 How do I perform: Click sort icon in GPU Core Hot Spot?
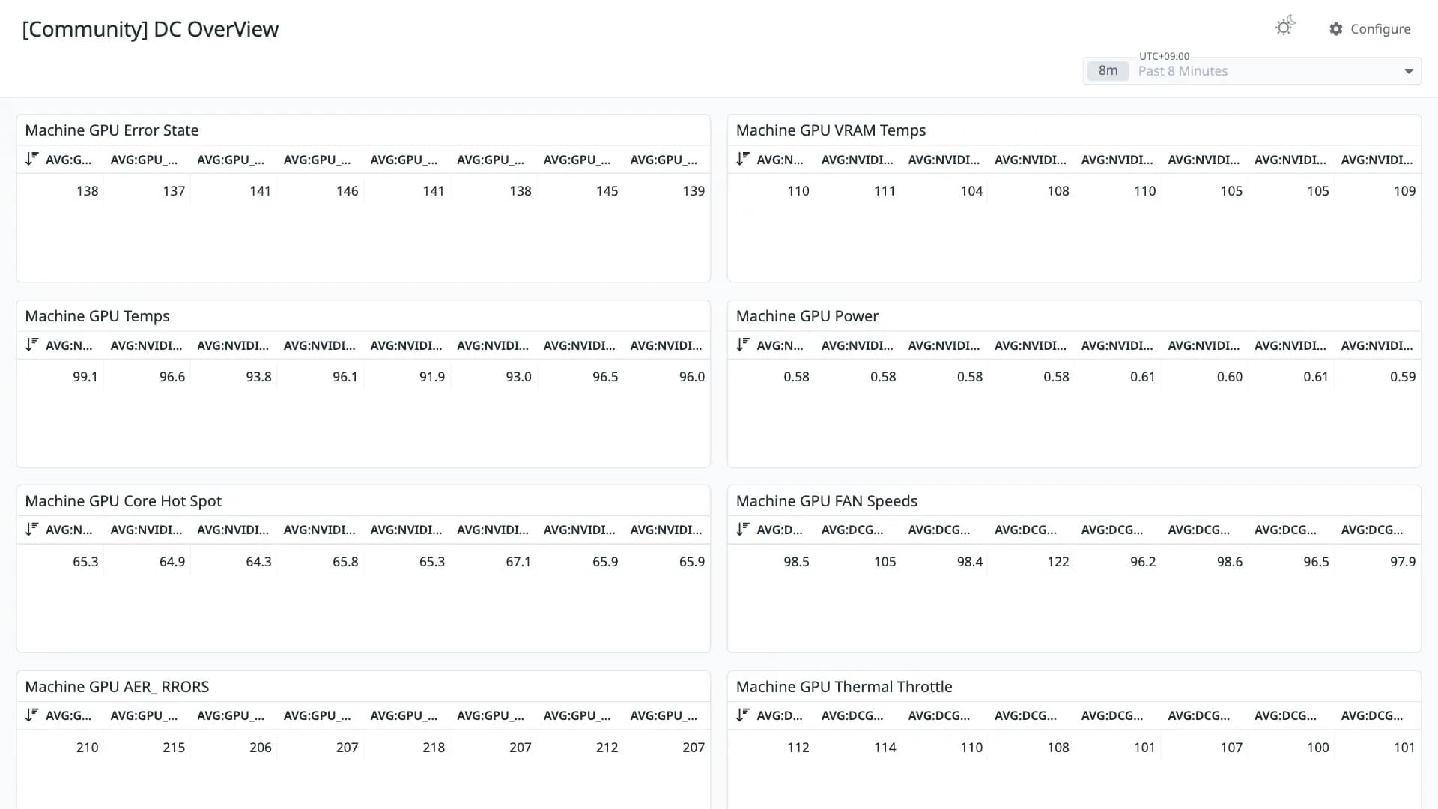tap(31, 529)
